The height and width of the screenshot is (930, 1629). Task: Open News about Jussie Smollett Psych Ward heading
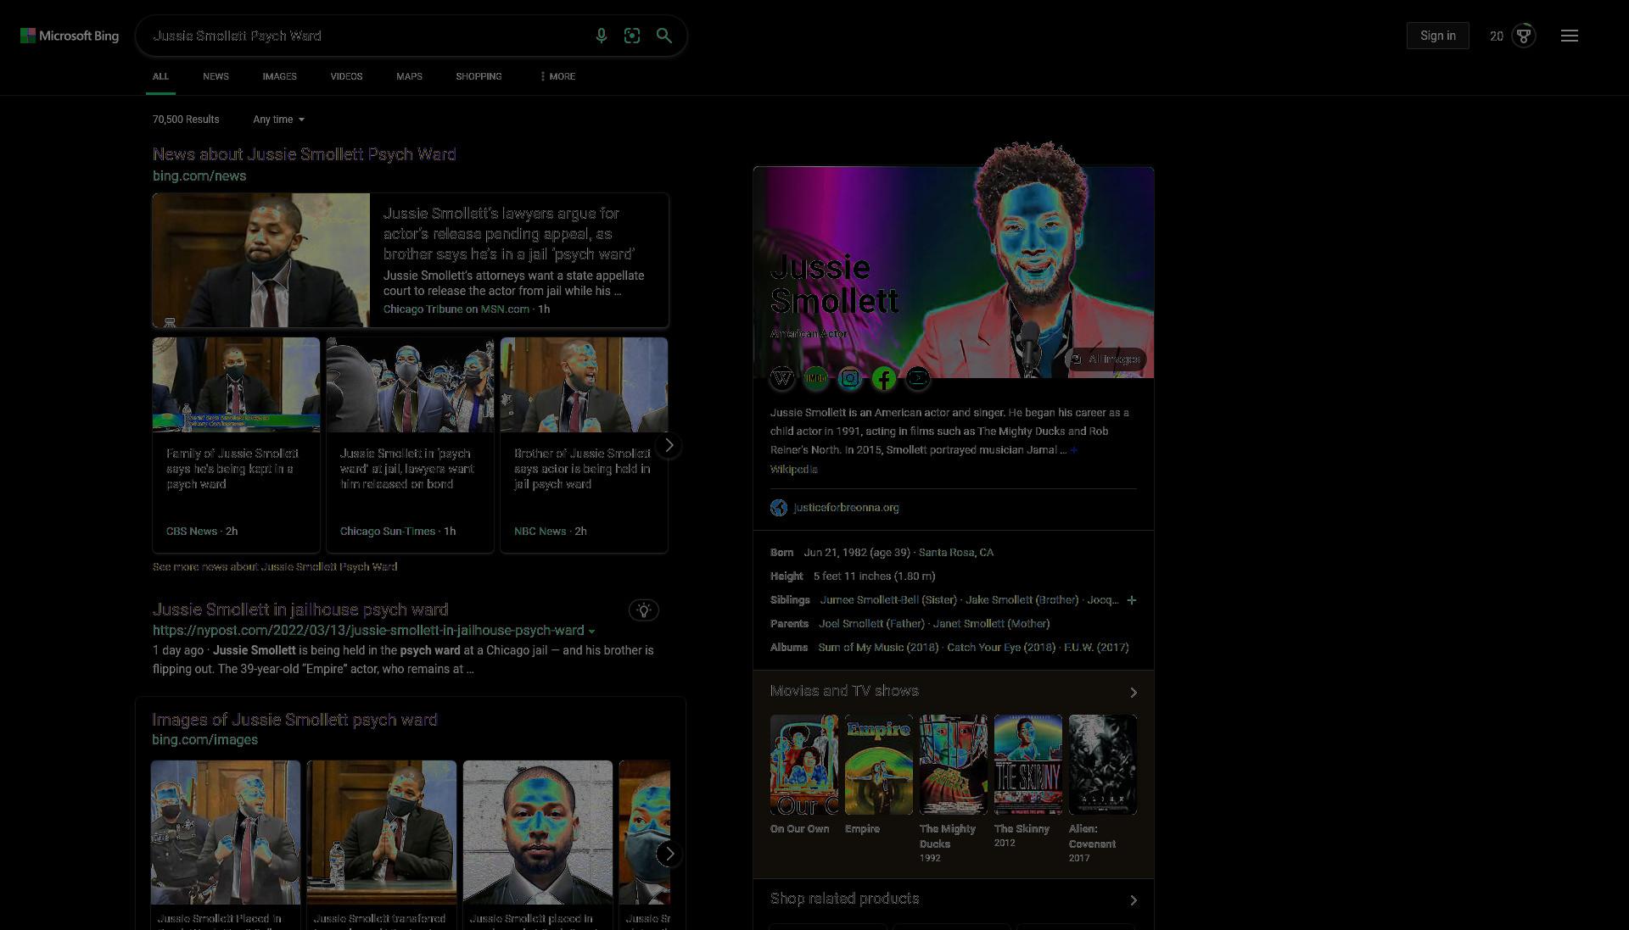304,154
